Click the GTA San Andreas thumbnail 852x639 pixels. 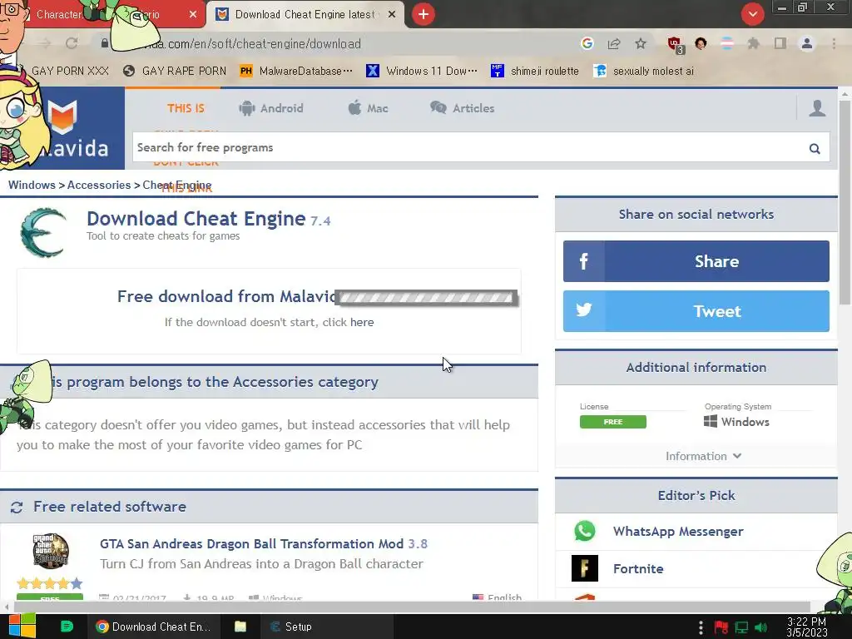(51, 551)
